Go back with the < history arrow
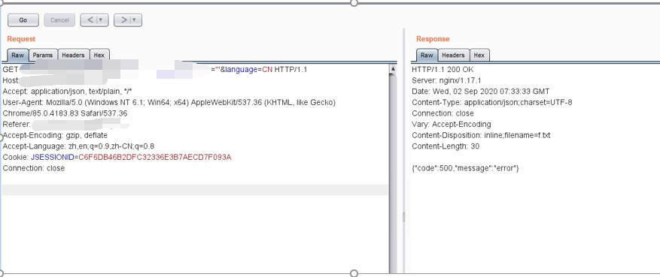 pyautogui.click(x=90, y=20)
